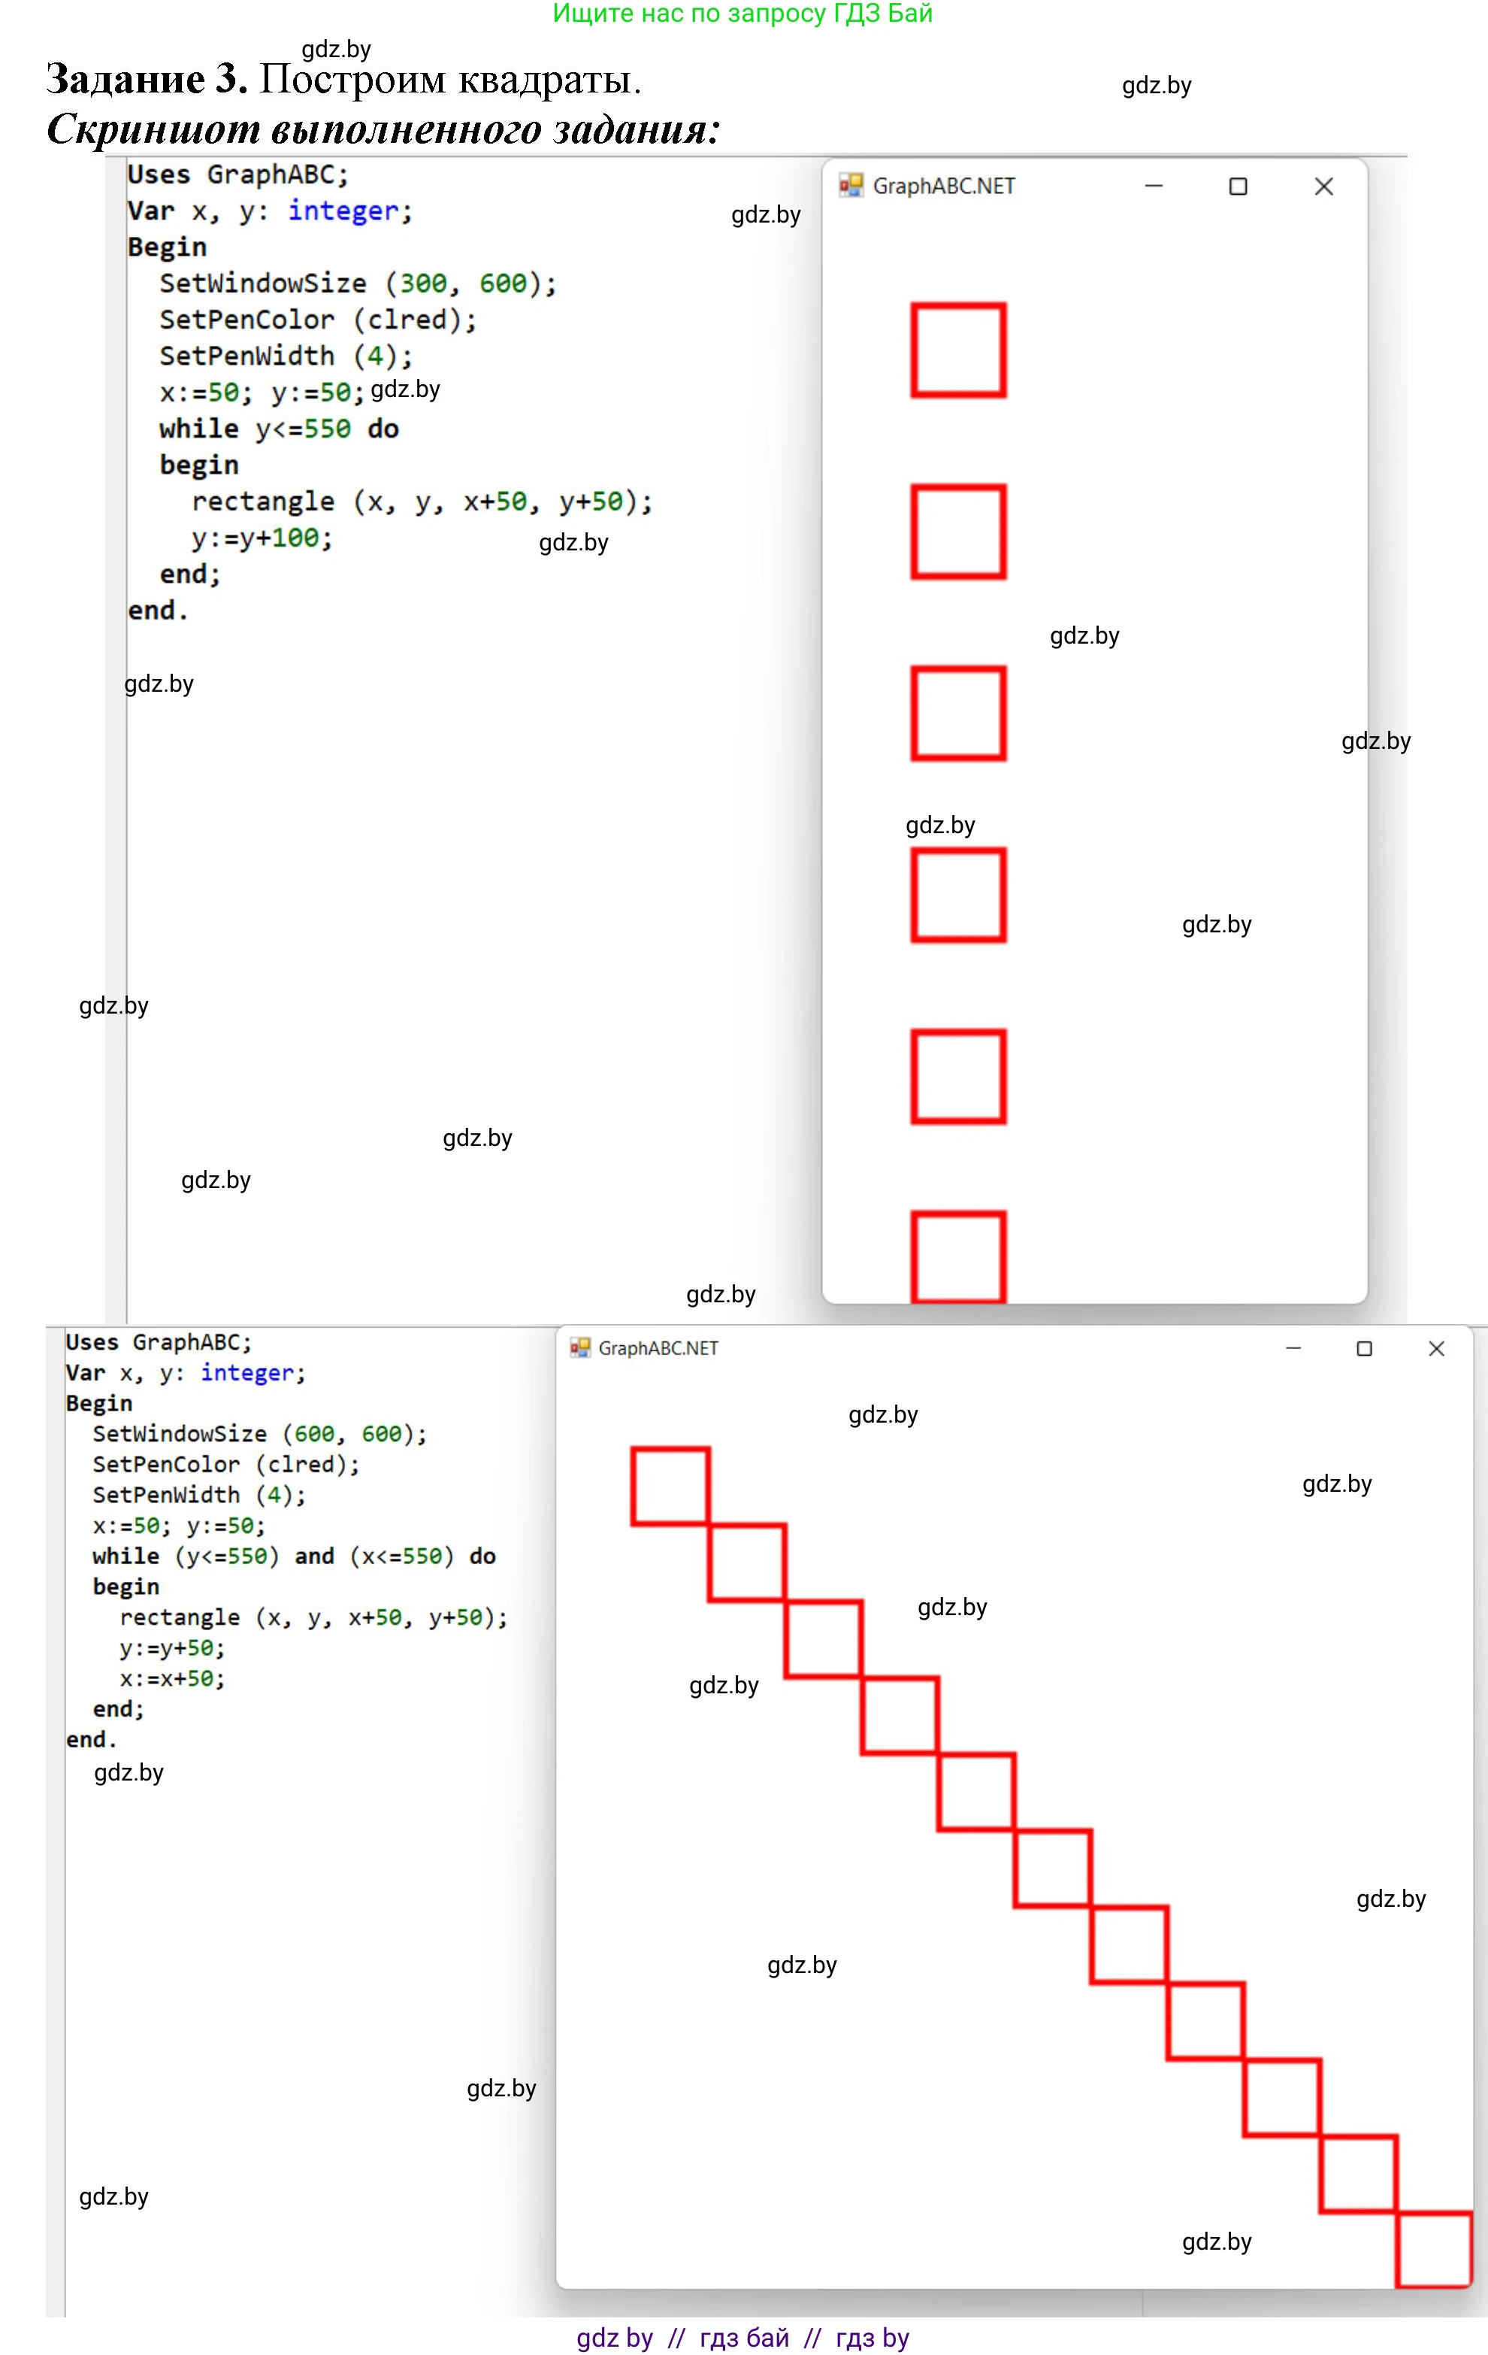The width and height of the screenshot is (1488, 2355).
Task: Close the lower GraphABC.NET window
Action: 1436,1349
